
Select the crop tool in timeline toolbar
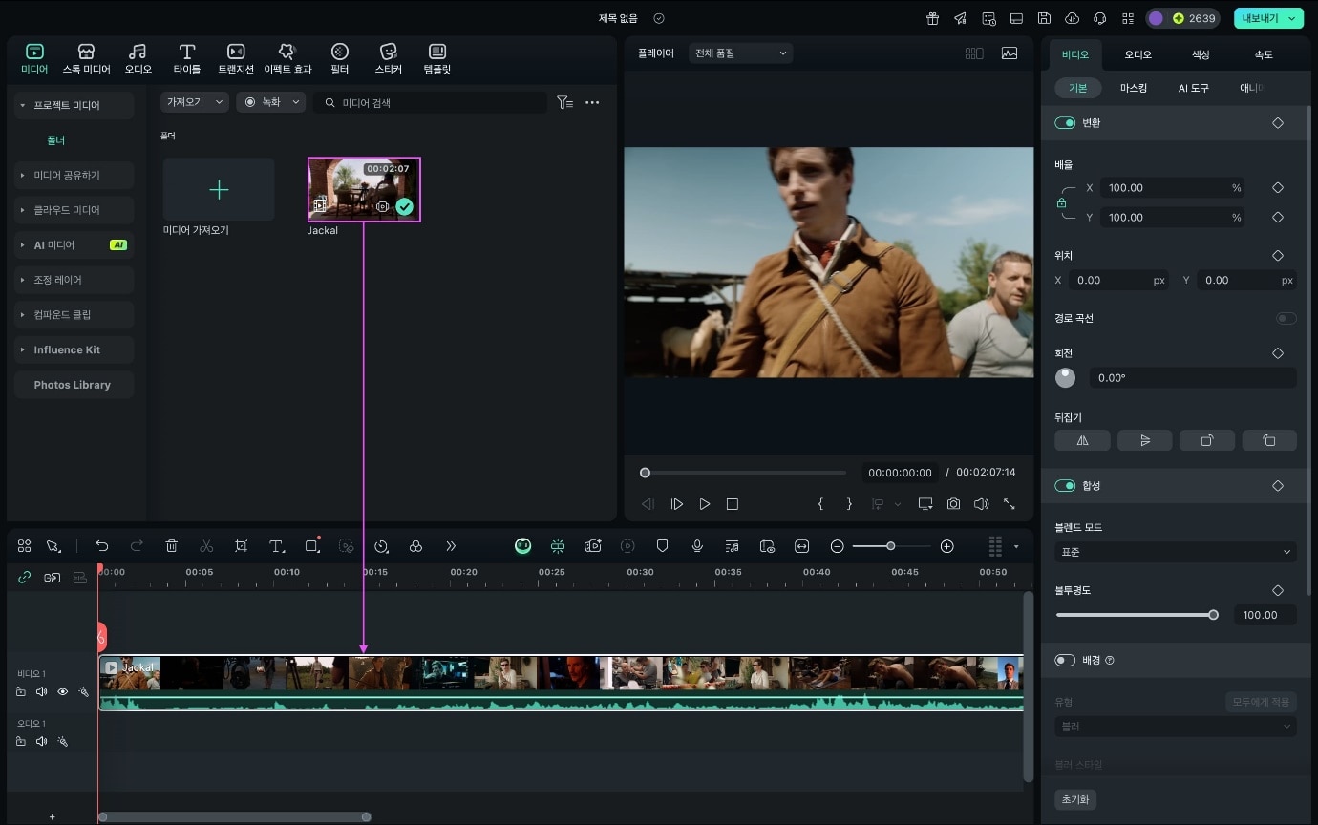[242, 546]
